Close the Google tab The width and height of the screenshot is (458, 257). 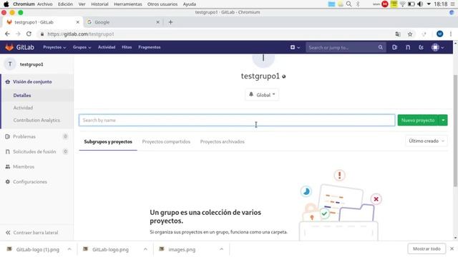[157, 22]
